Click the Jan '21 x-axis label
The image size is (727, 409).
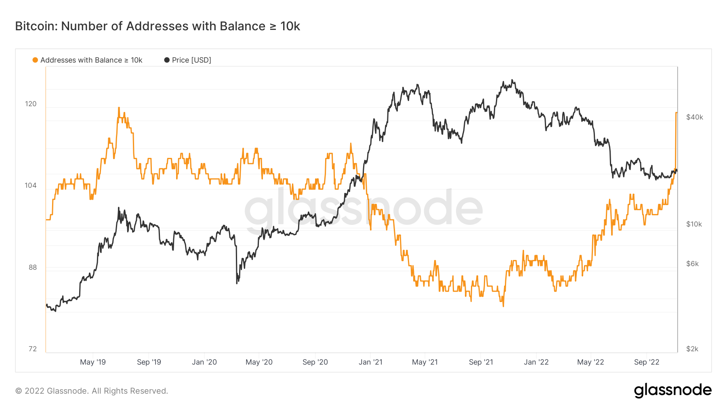click(370, 362)
